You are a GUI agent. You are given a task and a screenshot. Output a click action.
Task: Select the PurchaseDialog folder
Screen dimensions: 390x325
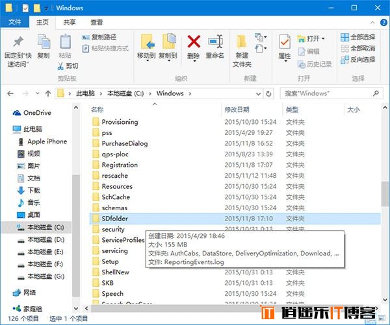pos(120,143)
